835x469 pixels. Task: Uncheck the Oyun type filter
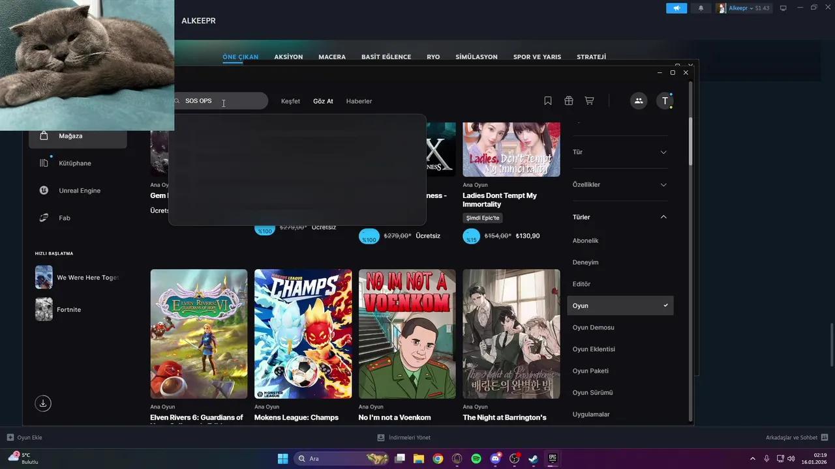coord(620,306)
